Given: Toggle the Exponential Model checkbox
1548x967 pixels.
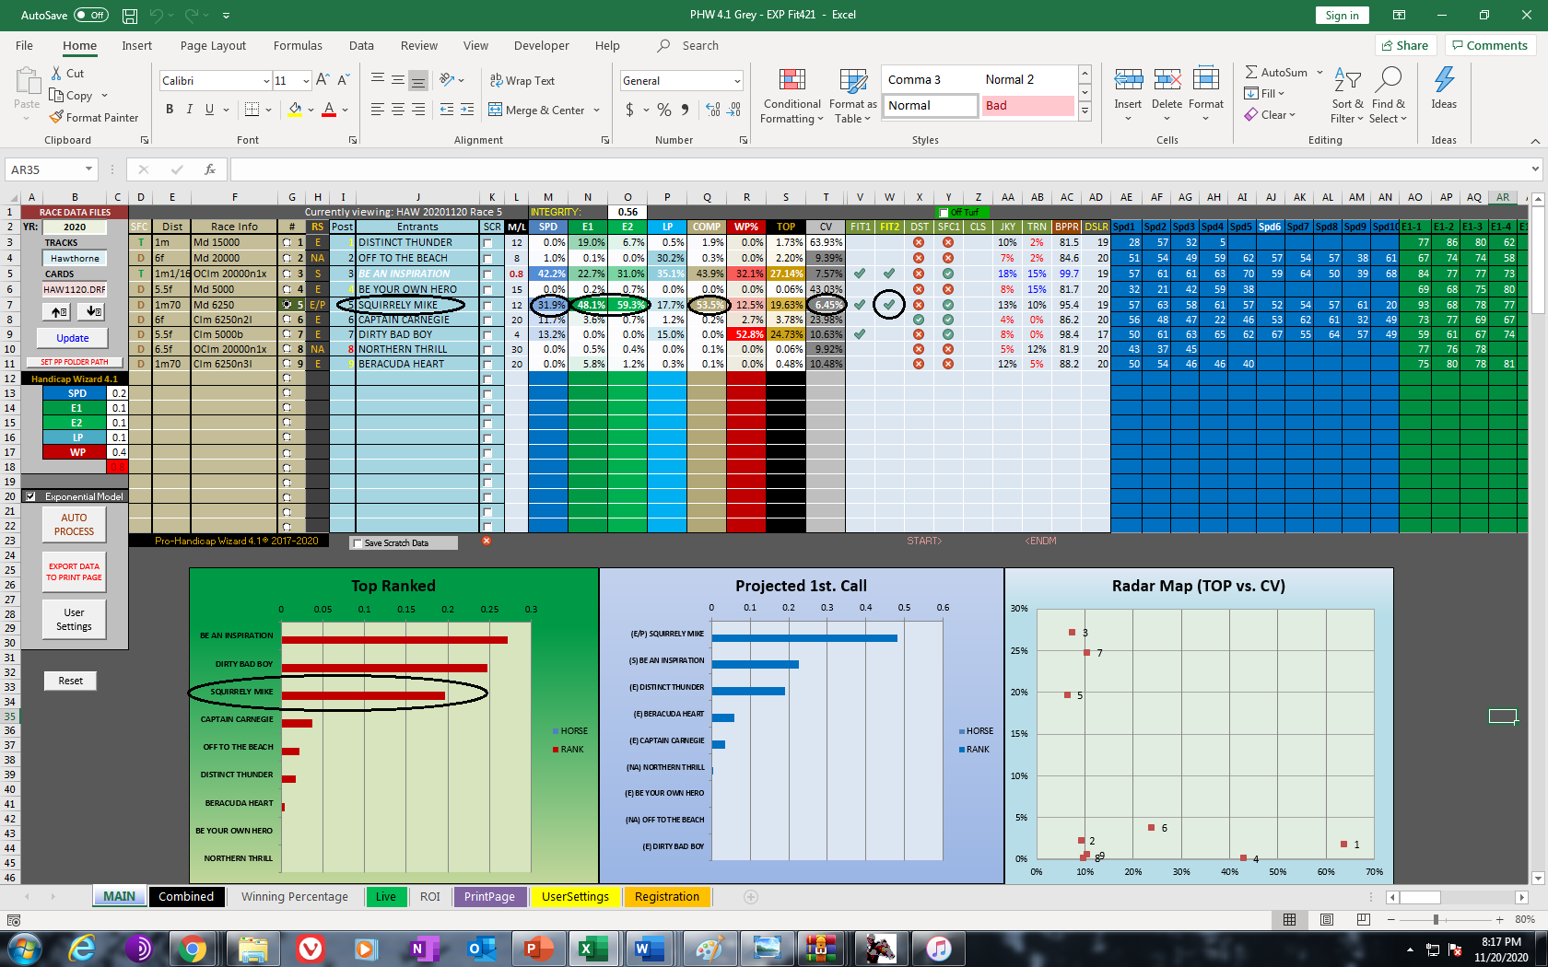Looking at the screenshot, I should 30,496.
